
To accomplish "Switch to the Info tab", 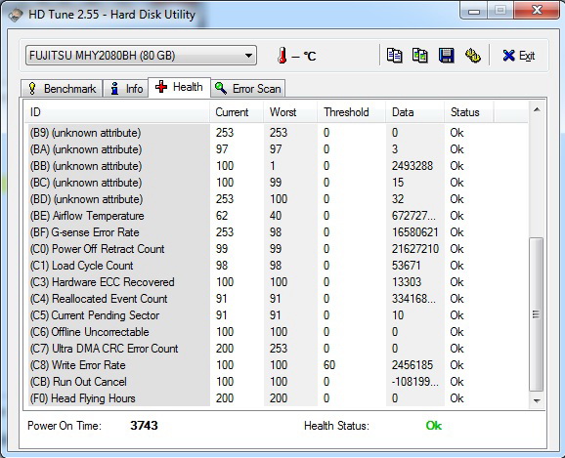I will [126, 89].
